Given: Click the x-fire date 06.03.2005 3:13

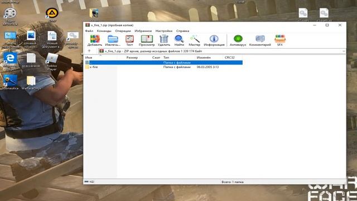Looking at the screenshot, I should (x=208, y=67).
